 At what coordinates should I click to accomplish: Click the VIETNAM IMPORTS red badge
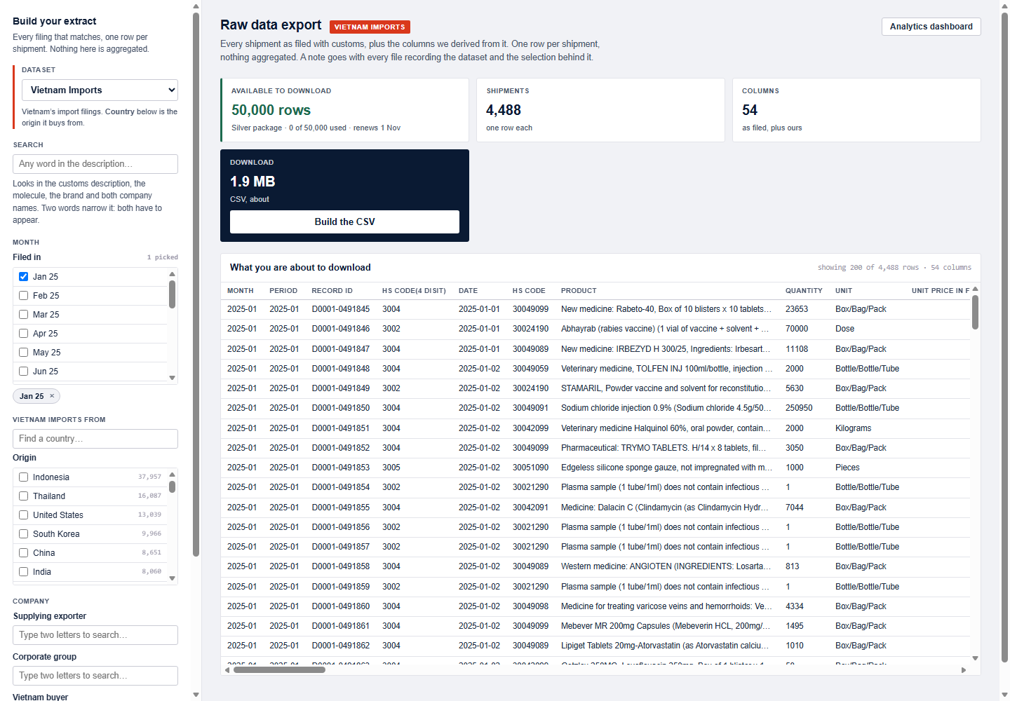pyautogui.click(x=370, y=27)
